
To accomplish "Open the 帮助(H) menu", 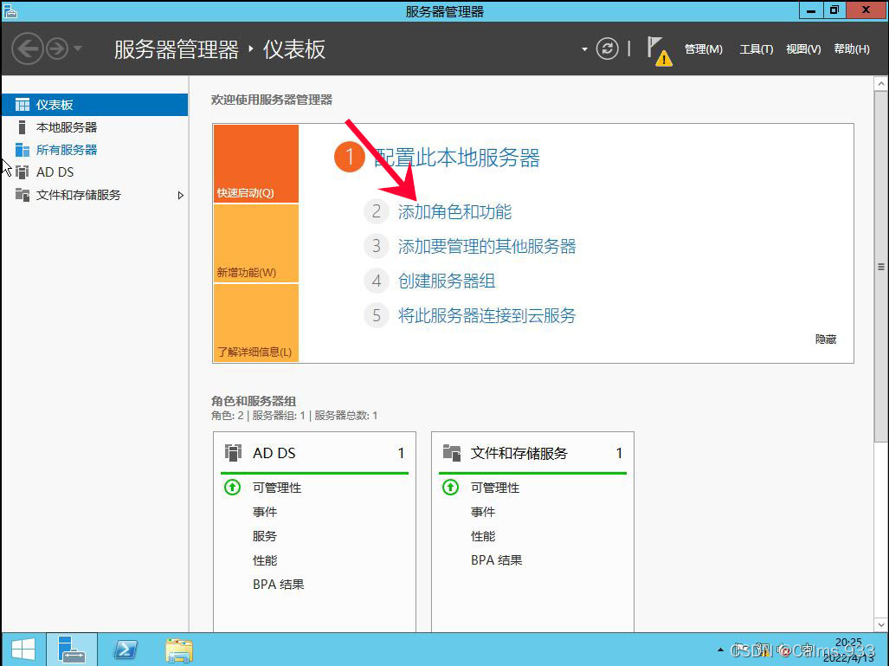I will (x=852, y=49).
